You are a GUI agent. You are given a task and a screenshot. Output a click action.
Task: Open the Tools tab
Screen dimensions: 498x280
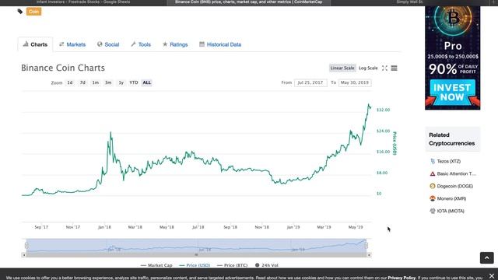point(141,44)
